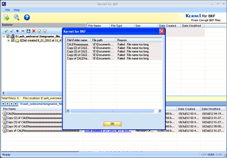Toggle checkbox for Set created 8_21_2012 folder
This screenshot has width=227, height=158.
[13, 40]
